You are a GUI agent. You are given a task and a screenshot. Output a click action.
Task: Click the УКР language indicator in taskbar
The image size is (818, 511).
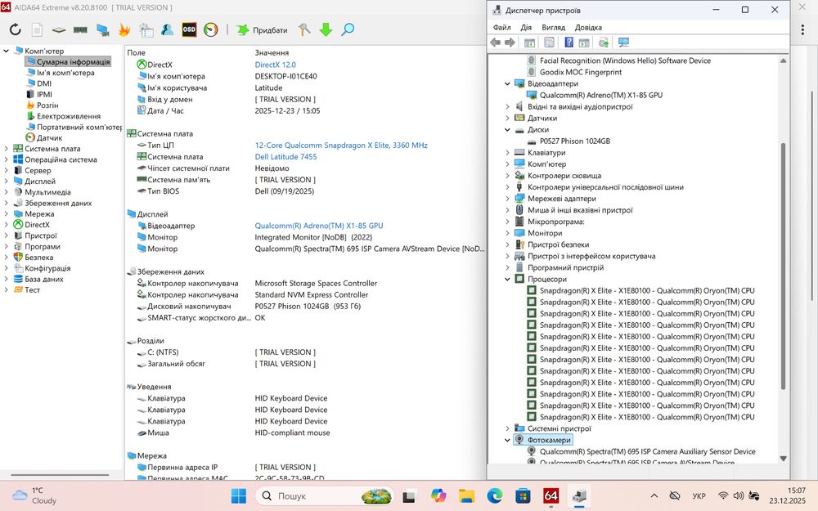[x=699, y=496]
